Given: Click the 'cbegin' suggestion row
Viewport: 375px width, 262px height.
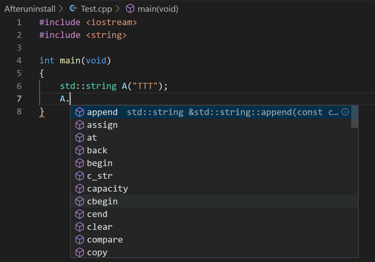Looking at the screenshot, I should (x=102, y=201).
